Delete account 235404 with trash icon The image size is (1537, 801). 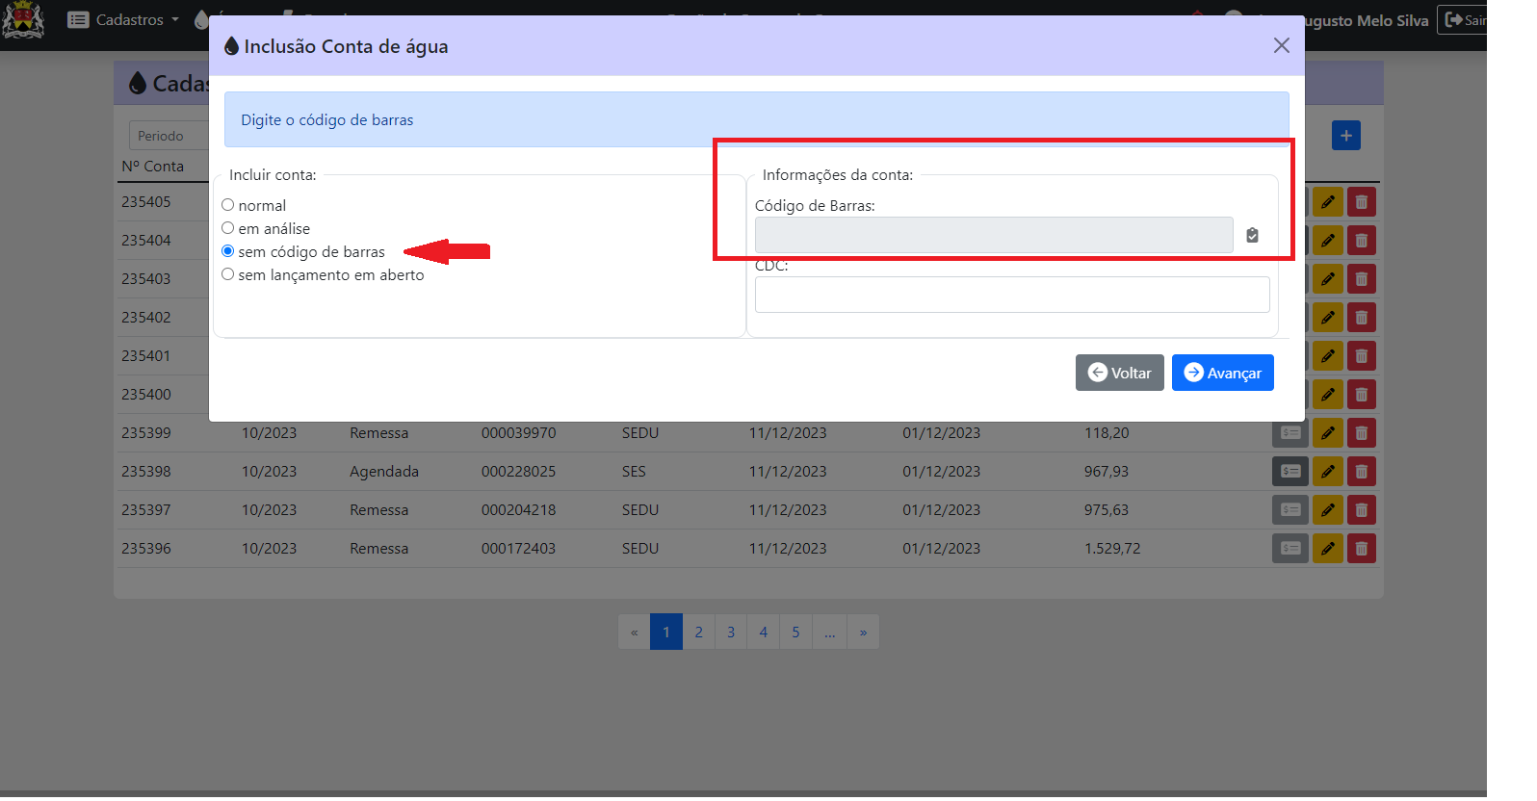(x=1362, y=241)
